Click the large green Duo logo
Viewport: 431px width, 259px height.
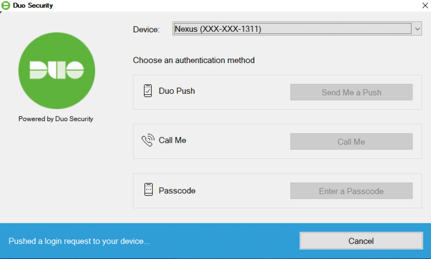tap(56, 71)
